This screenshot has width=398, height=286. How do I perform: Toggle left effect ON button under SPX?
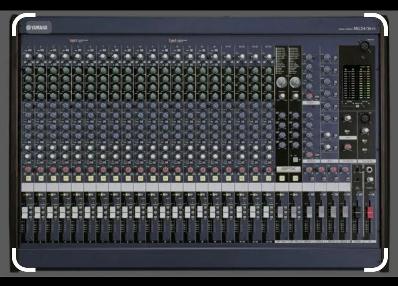pyautogui.click(x=282, y=178)
